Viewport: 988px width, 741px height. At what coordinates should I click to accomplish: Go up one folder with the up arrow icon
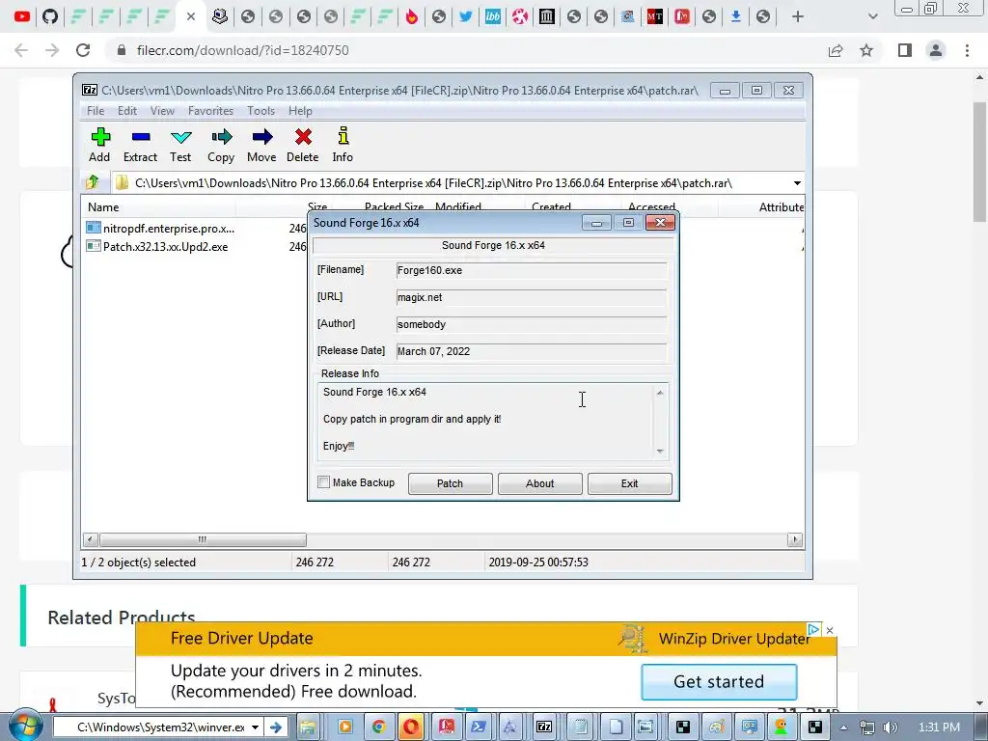[x=93, y=182]
